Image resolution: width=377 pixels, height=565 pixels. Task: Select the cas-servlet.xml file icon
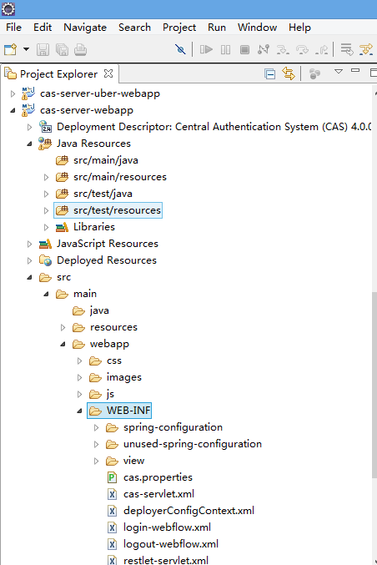(112, 494)
